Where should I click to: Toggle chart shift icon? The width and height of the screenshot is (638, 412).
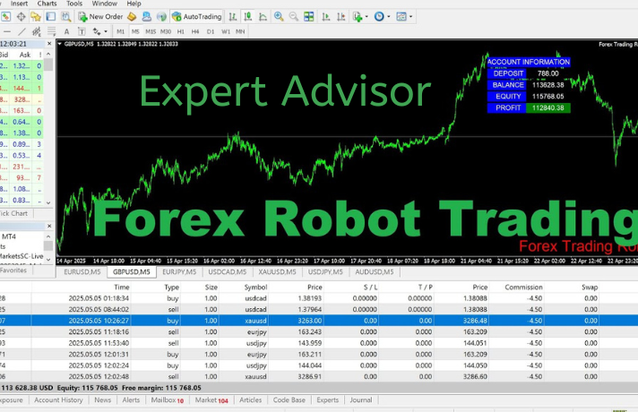pyautogui.click(x=341, y=17)
